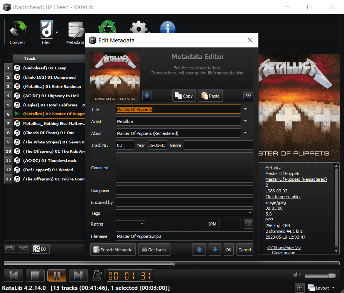Viewport: 344px width, 293px height.
Task: Click the Track Nr. field
Action: 125,145
